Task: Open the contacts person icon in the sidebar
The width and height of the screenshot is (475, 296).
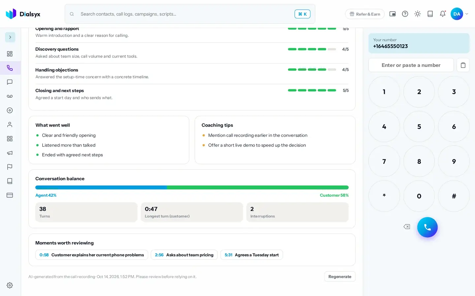Action: 10,124
